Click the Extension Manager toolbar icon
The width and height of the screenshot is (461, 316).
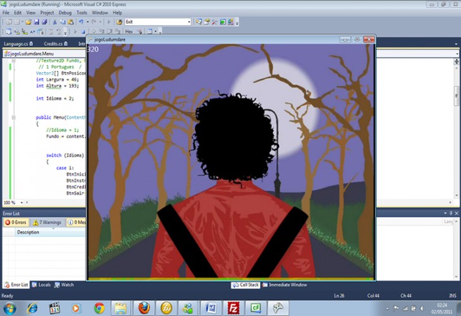pyautogui.click(x=230, y=21)
